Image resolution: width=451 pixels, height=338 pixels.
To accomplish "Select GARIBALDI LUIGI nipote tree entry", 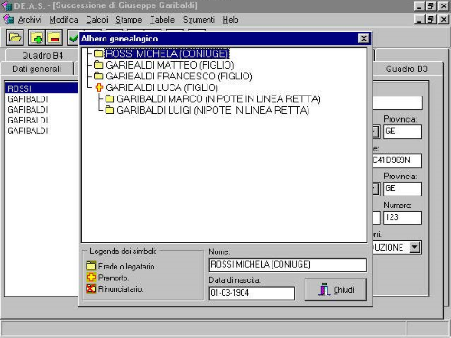I will coord(213,110).
